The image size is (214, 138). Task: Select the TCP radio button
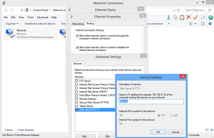click(159, 115)
